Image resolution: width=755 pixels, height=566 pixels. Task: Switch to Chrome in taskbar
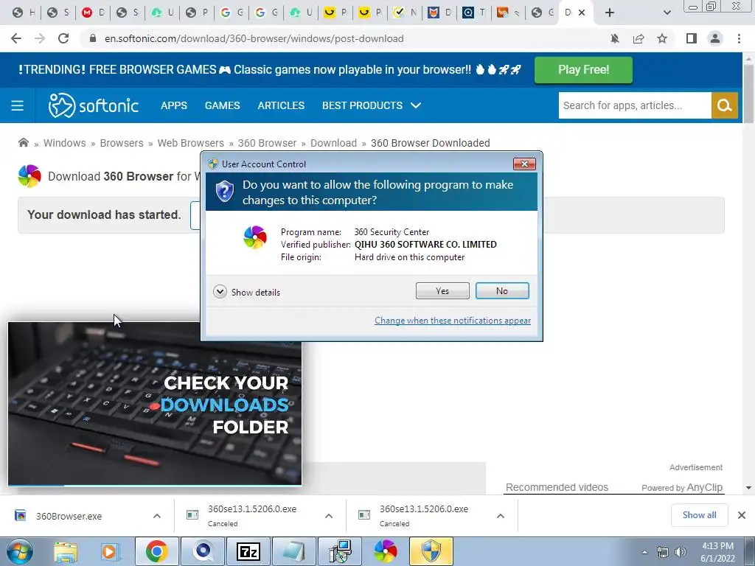[156, 551]
